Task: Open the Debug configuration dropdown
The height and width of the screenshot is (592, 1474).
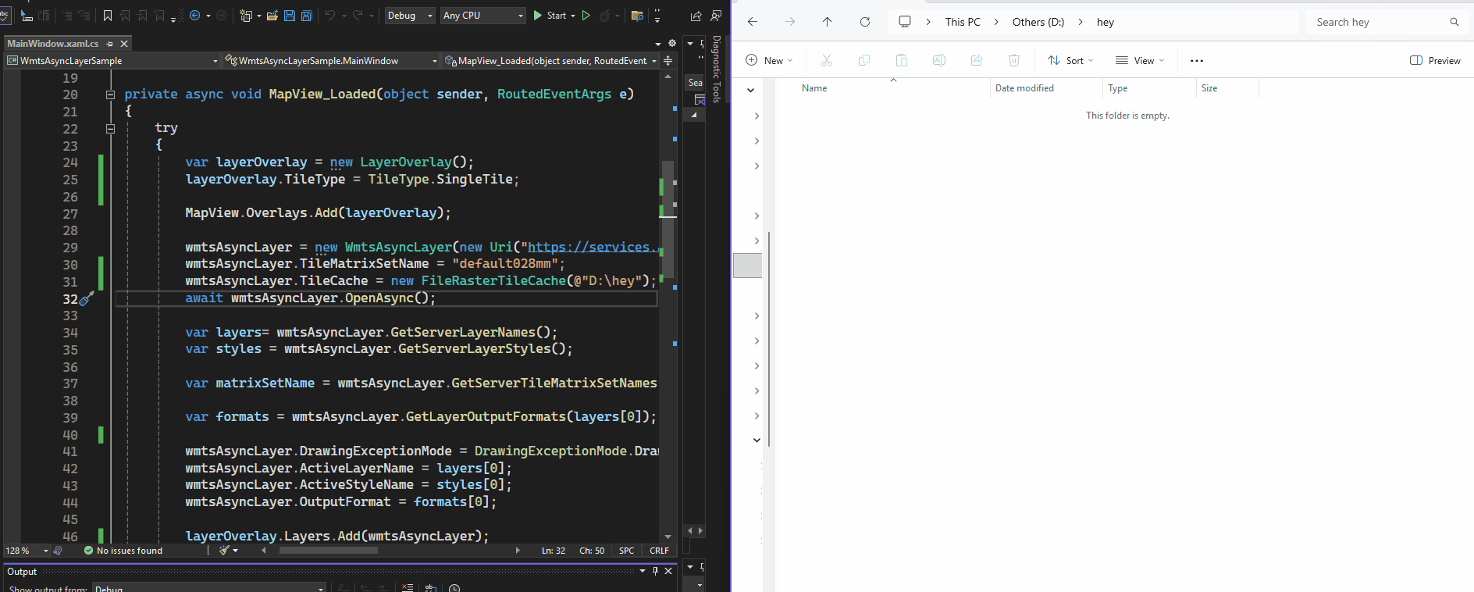Action: [410, 16]
